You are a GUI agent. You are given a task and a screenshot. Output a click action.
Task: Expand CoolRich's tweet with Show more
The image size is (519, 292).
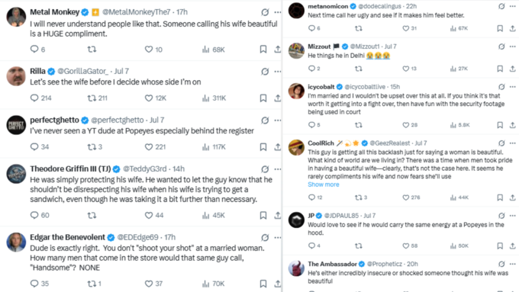tap(324, 185)
